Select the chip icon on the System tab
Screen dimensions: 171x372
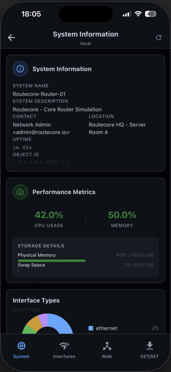pos(21,345)
